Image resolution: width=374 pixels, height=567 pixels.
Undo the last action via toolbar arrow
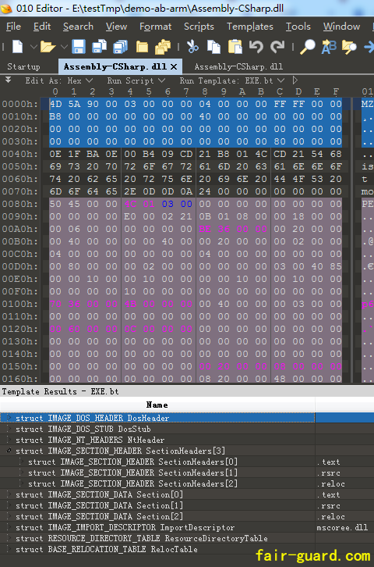pyautogui.click(x=256, y=47)
